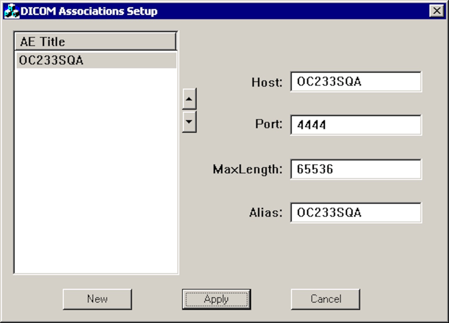Focus the Port field showing 4444
Viewport: 449px width, 323px height.
coord(356,125)
